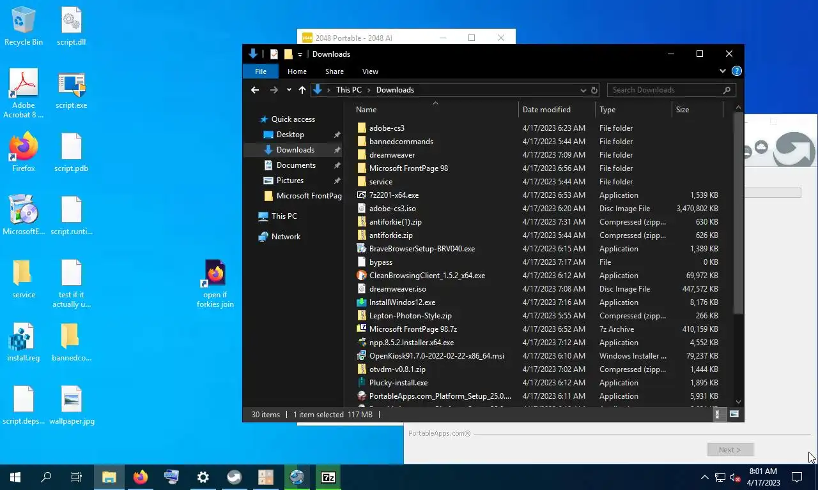Image resolution: width=818 pixels, height=490 pixels.
Task: Expand the ribbon with the chevron
Action: click(723, 71)
